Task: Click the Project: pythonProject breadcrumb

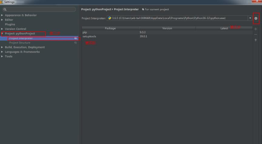Action: (96, 9)
